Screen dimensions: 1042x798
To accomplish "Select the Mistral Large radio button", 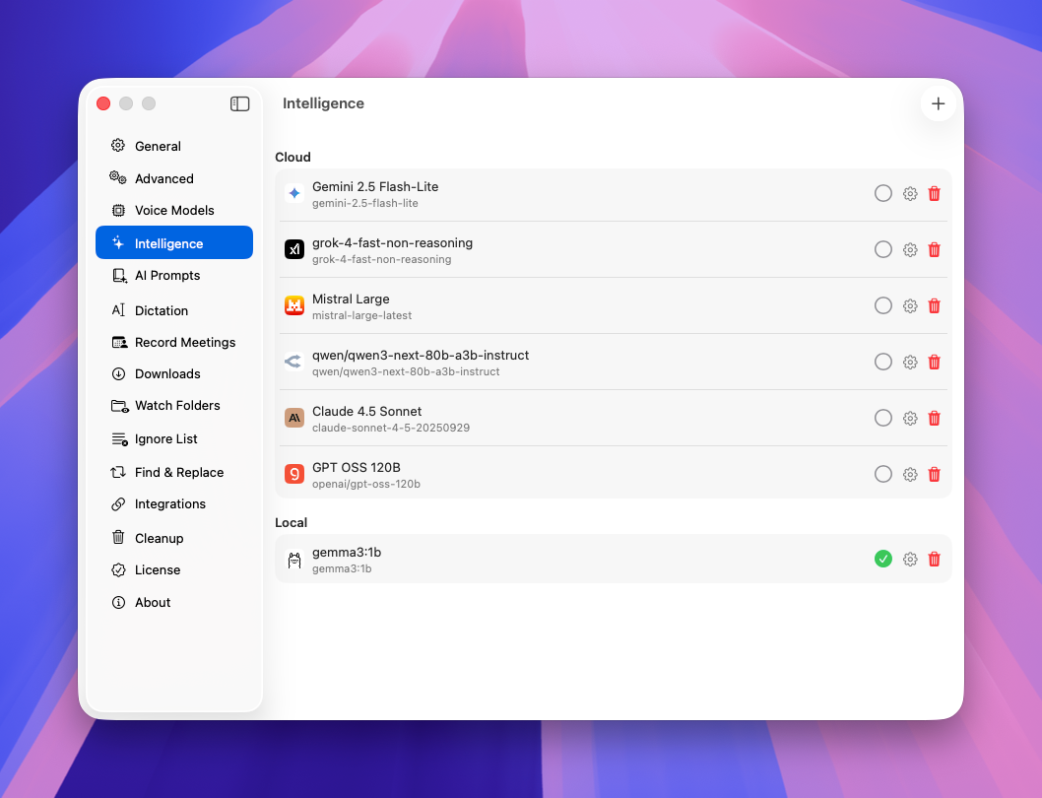I will [x=883, y=306].
